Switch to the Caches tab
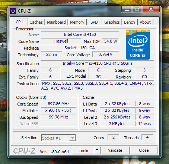Image resolution: width=169 pixels, height=164 pixels. pyautogui.click(x=36, y=22)
